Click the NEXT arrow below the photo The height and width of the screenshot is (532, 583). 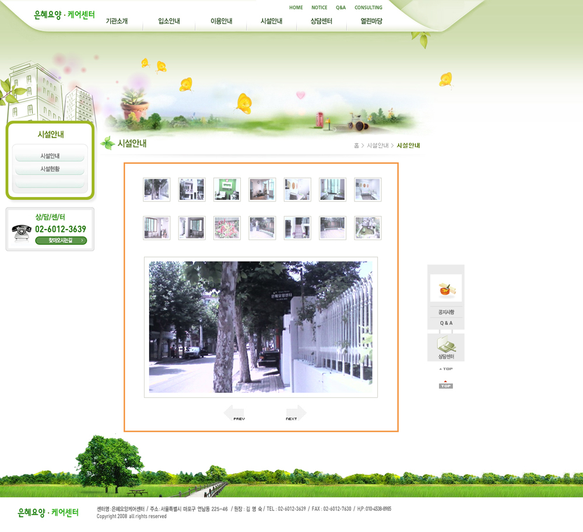pos(296,413)
